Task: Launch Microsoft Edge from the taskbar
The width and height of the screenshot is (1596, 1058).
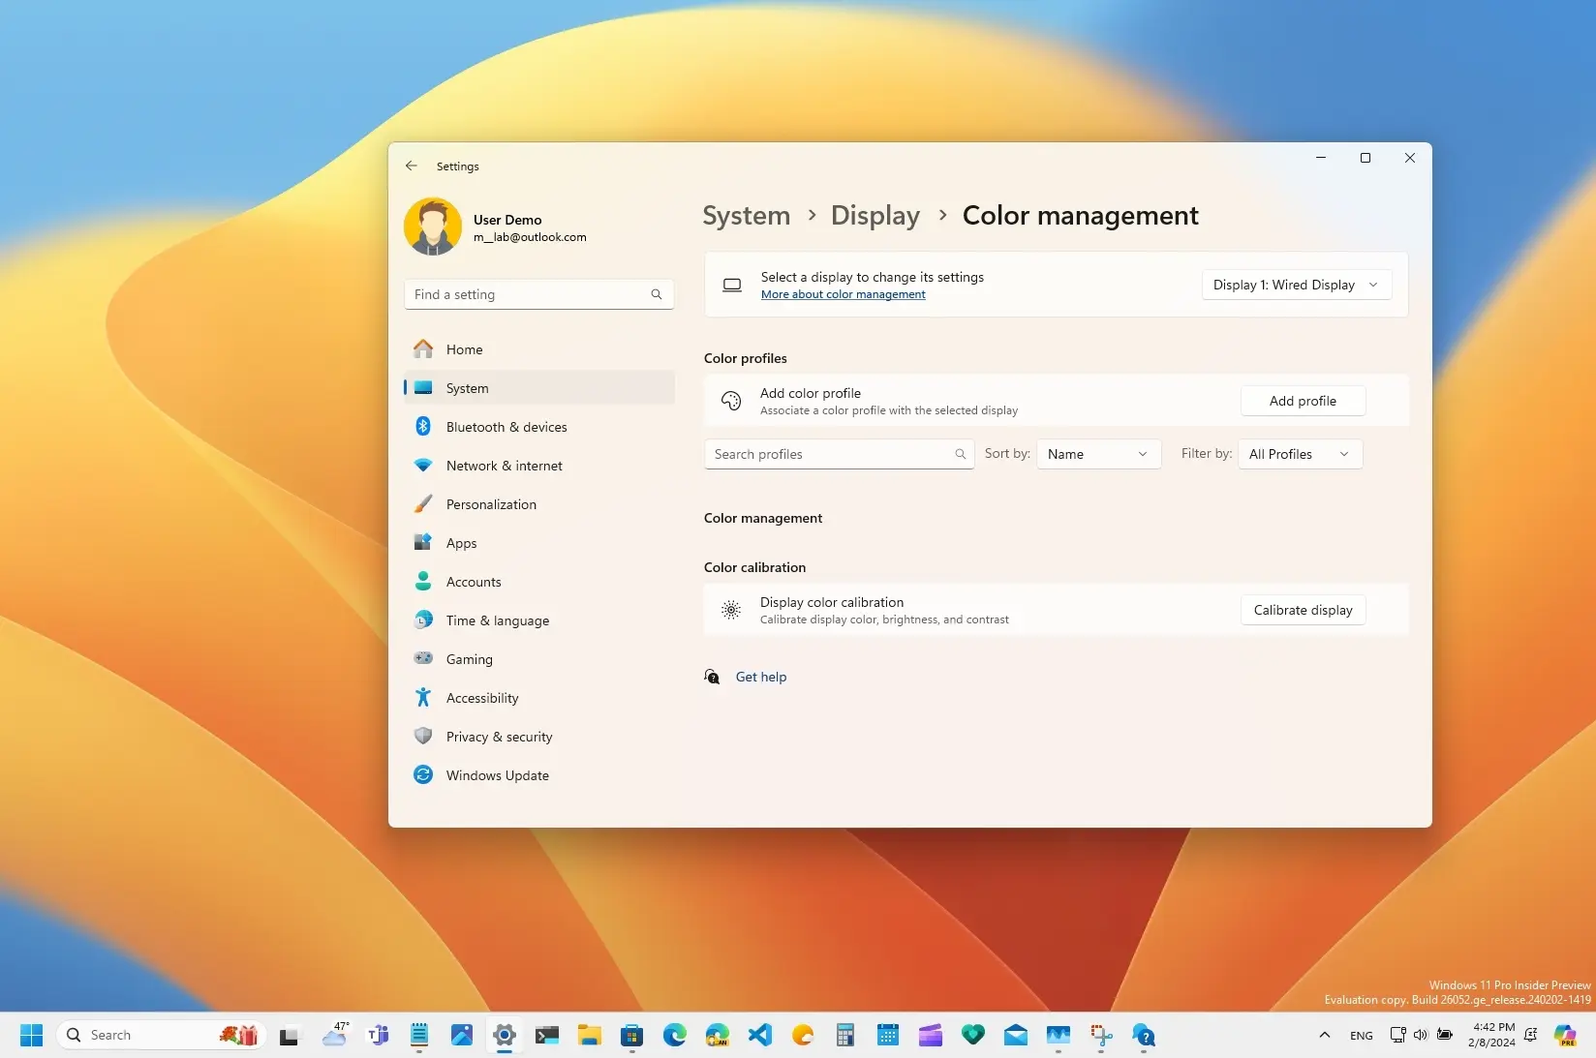Action: (x=674, y=1035)
